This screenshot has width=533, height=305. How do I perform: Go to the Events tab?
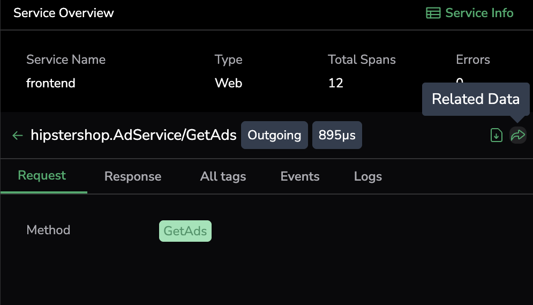pyautogui.click(x=300, y=176)
